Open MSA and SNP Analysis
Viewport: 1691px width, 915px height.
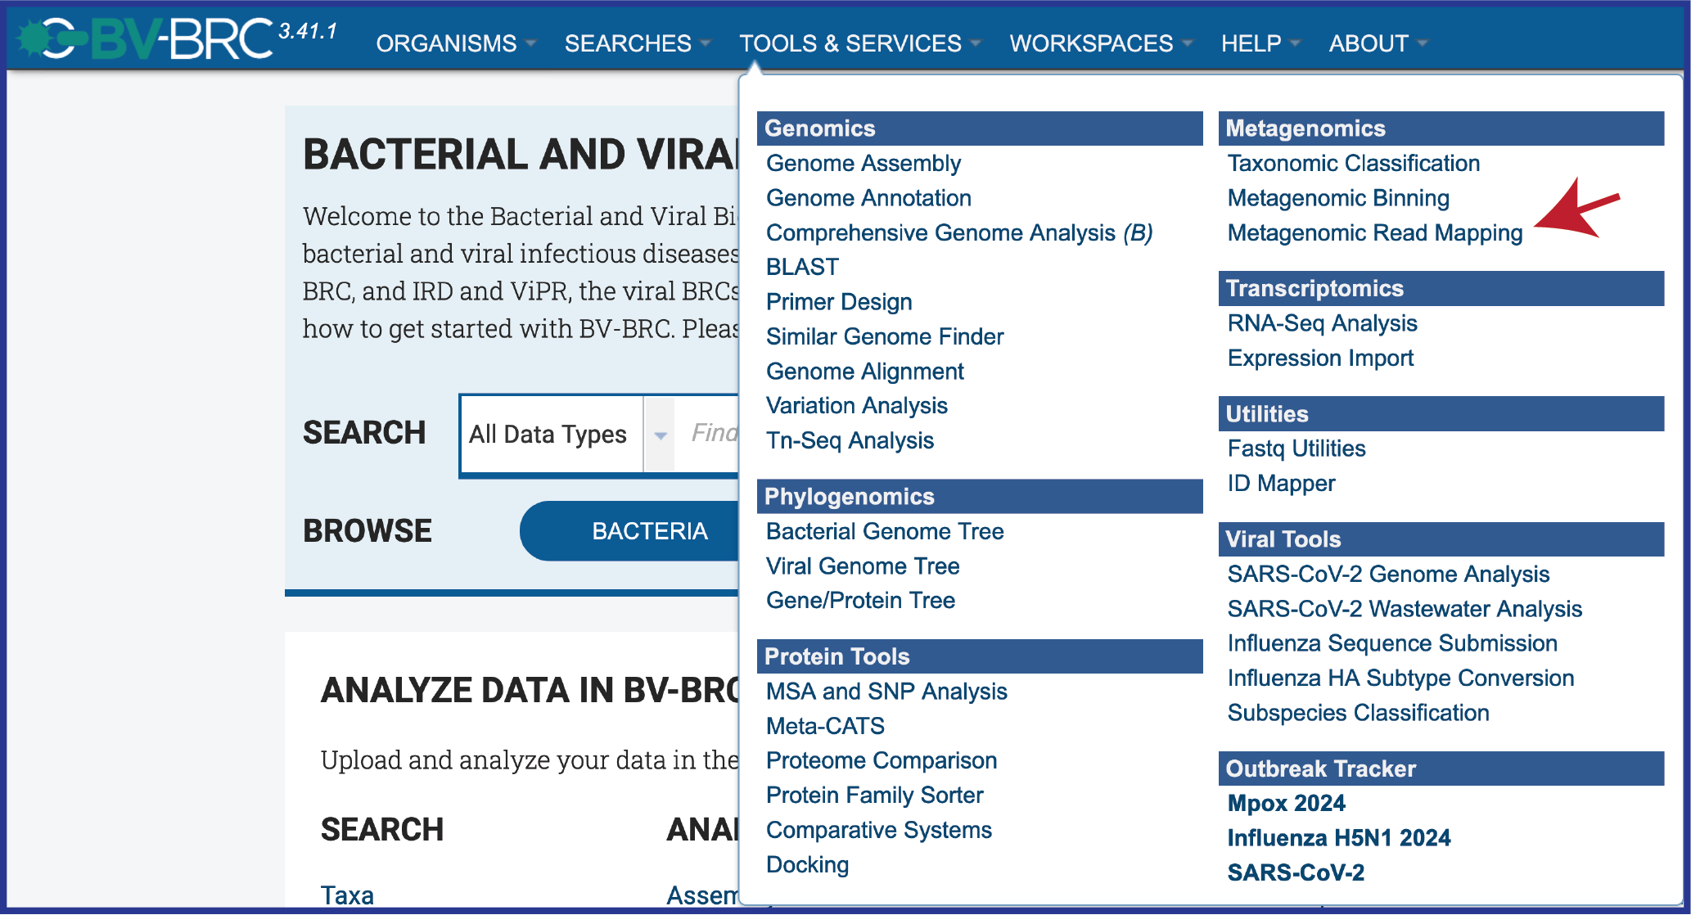pyautogui.click(x=886, y=692)
